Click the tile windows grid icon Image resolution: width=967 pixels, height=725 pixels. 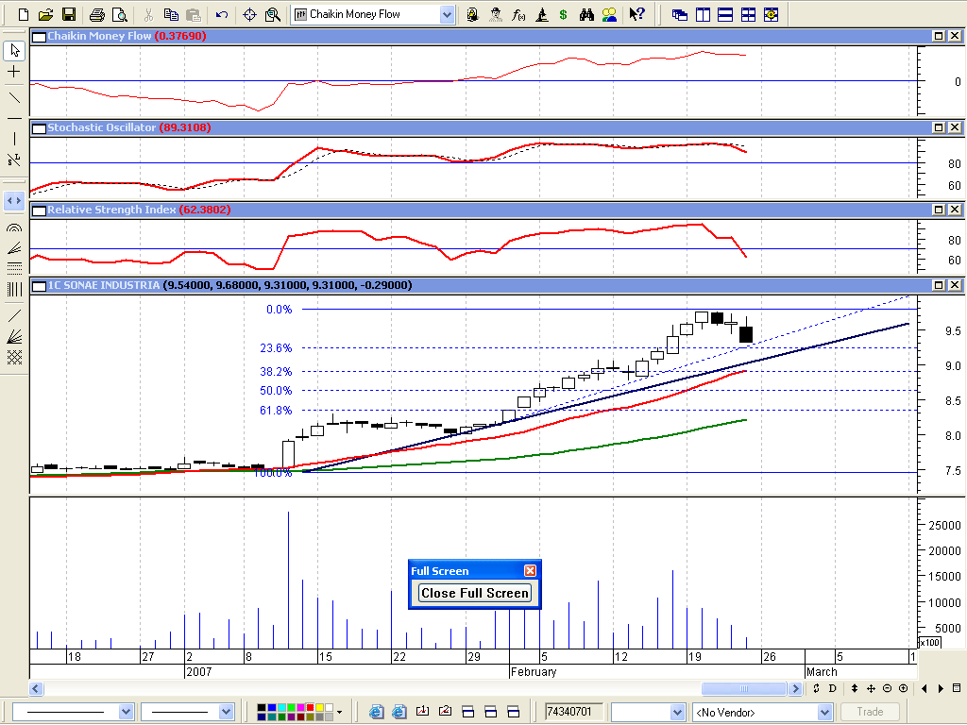point(749,14)
